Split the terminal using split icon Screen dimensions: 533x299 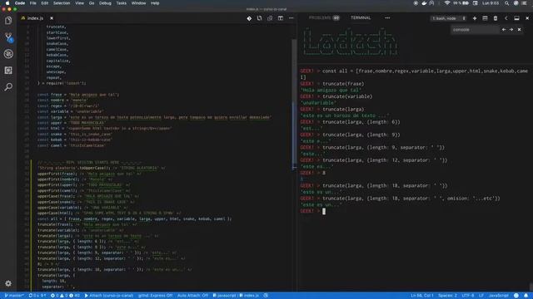tap(485, 18)
